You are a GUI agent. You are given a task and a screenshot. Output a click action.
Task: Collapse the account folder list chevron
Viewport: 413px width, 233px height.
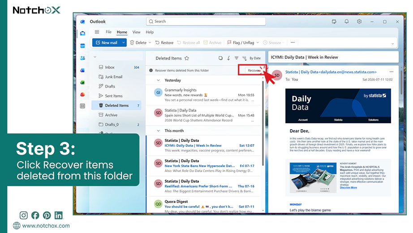95,57
